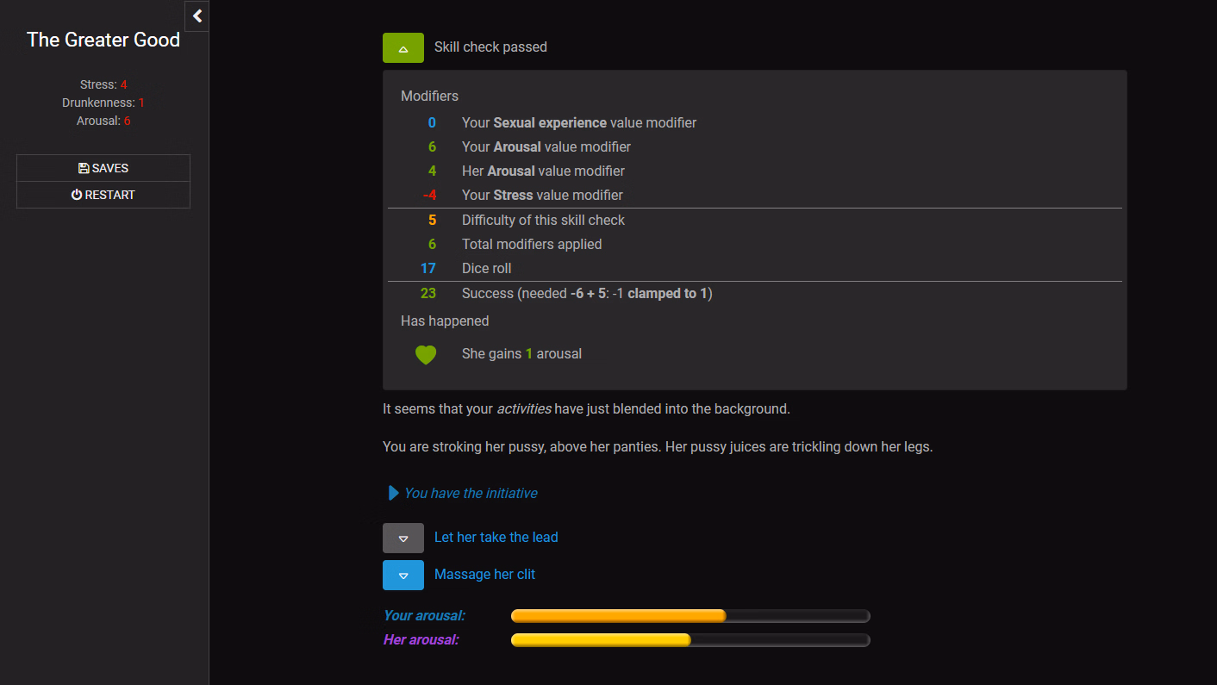
Task: Click the gray chevron icon before 'Let her take the lead'
Action: click(x=403, y=537)
